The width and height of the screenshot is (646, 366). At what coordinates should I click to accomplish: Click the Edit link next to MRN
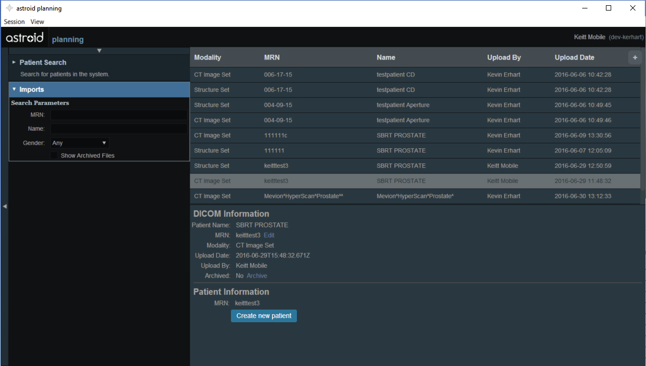[x=269, y=235]
